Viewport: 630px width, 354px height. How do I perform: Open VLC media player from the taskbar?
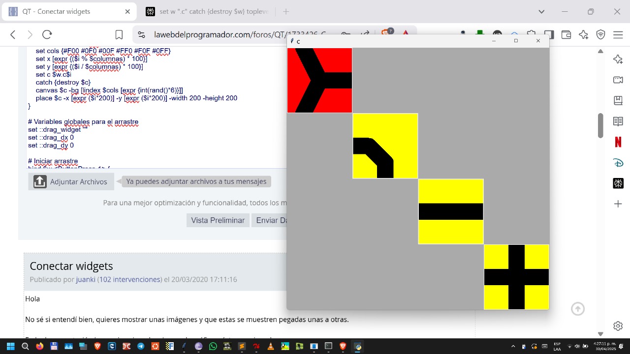(x=270, y=346)
